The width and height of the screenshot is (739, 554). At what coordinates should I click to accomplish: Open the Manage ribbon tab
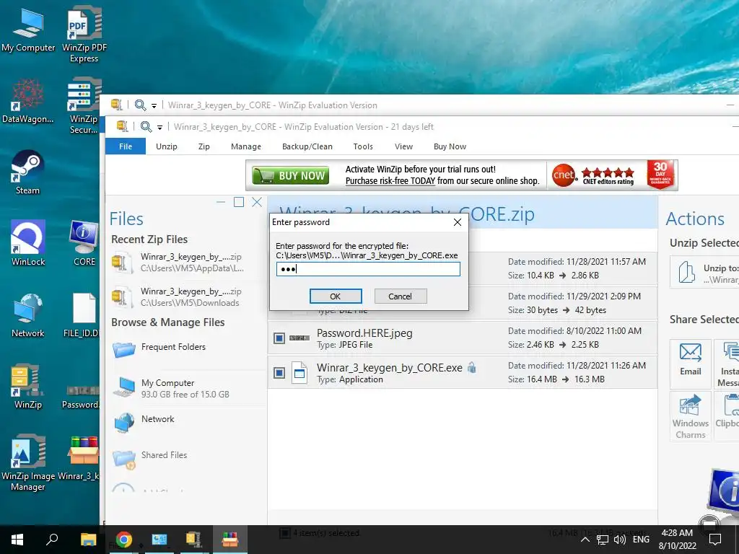tap(246, 146)
